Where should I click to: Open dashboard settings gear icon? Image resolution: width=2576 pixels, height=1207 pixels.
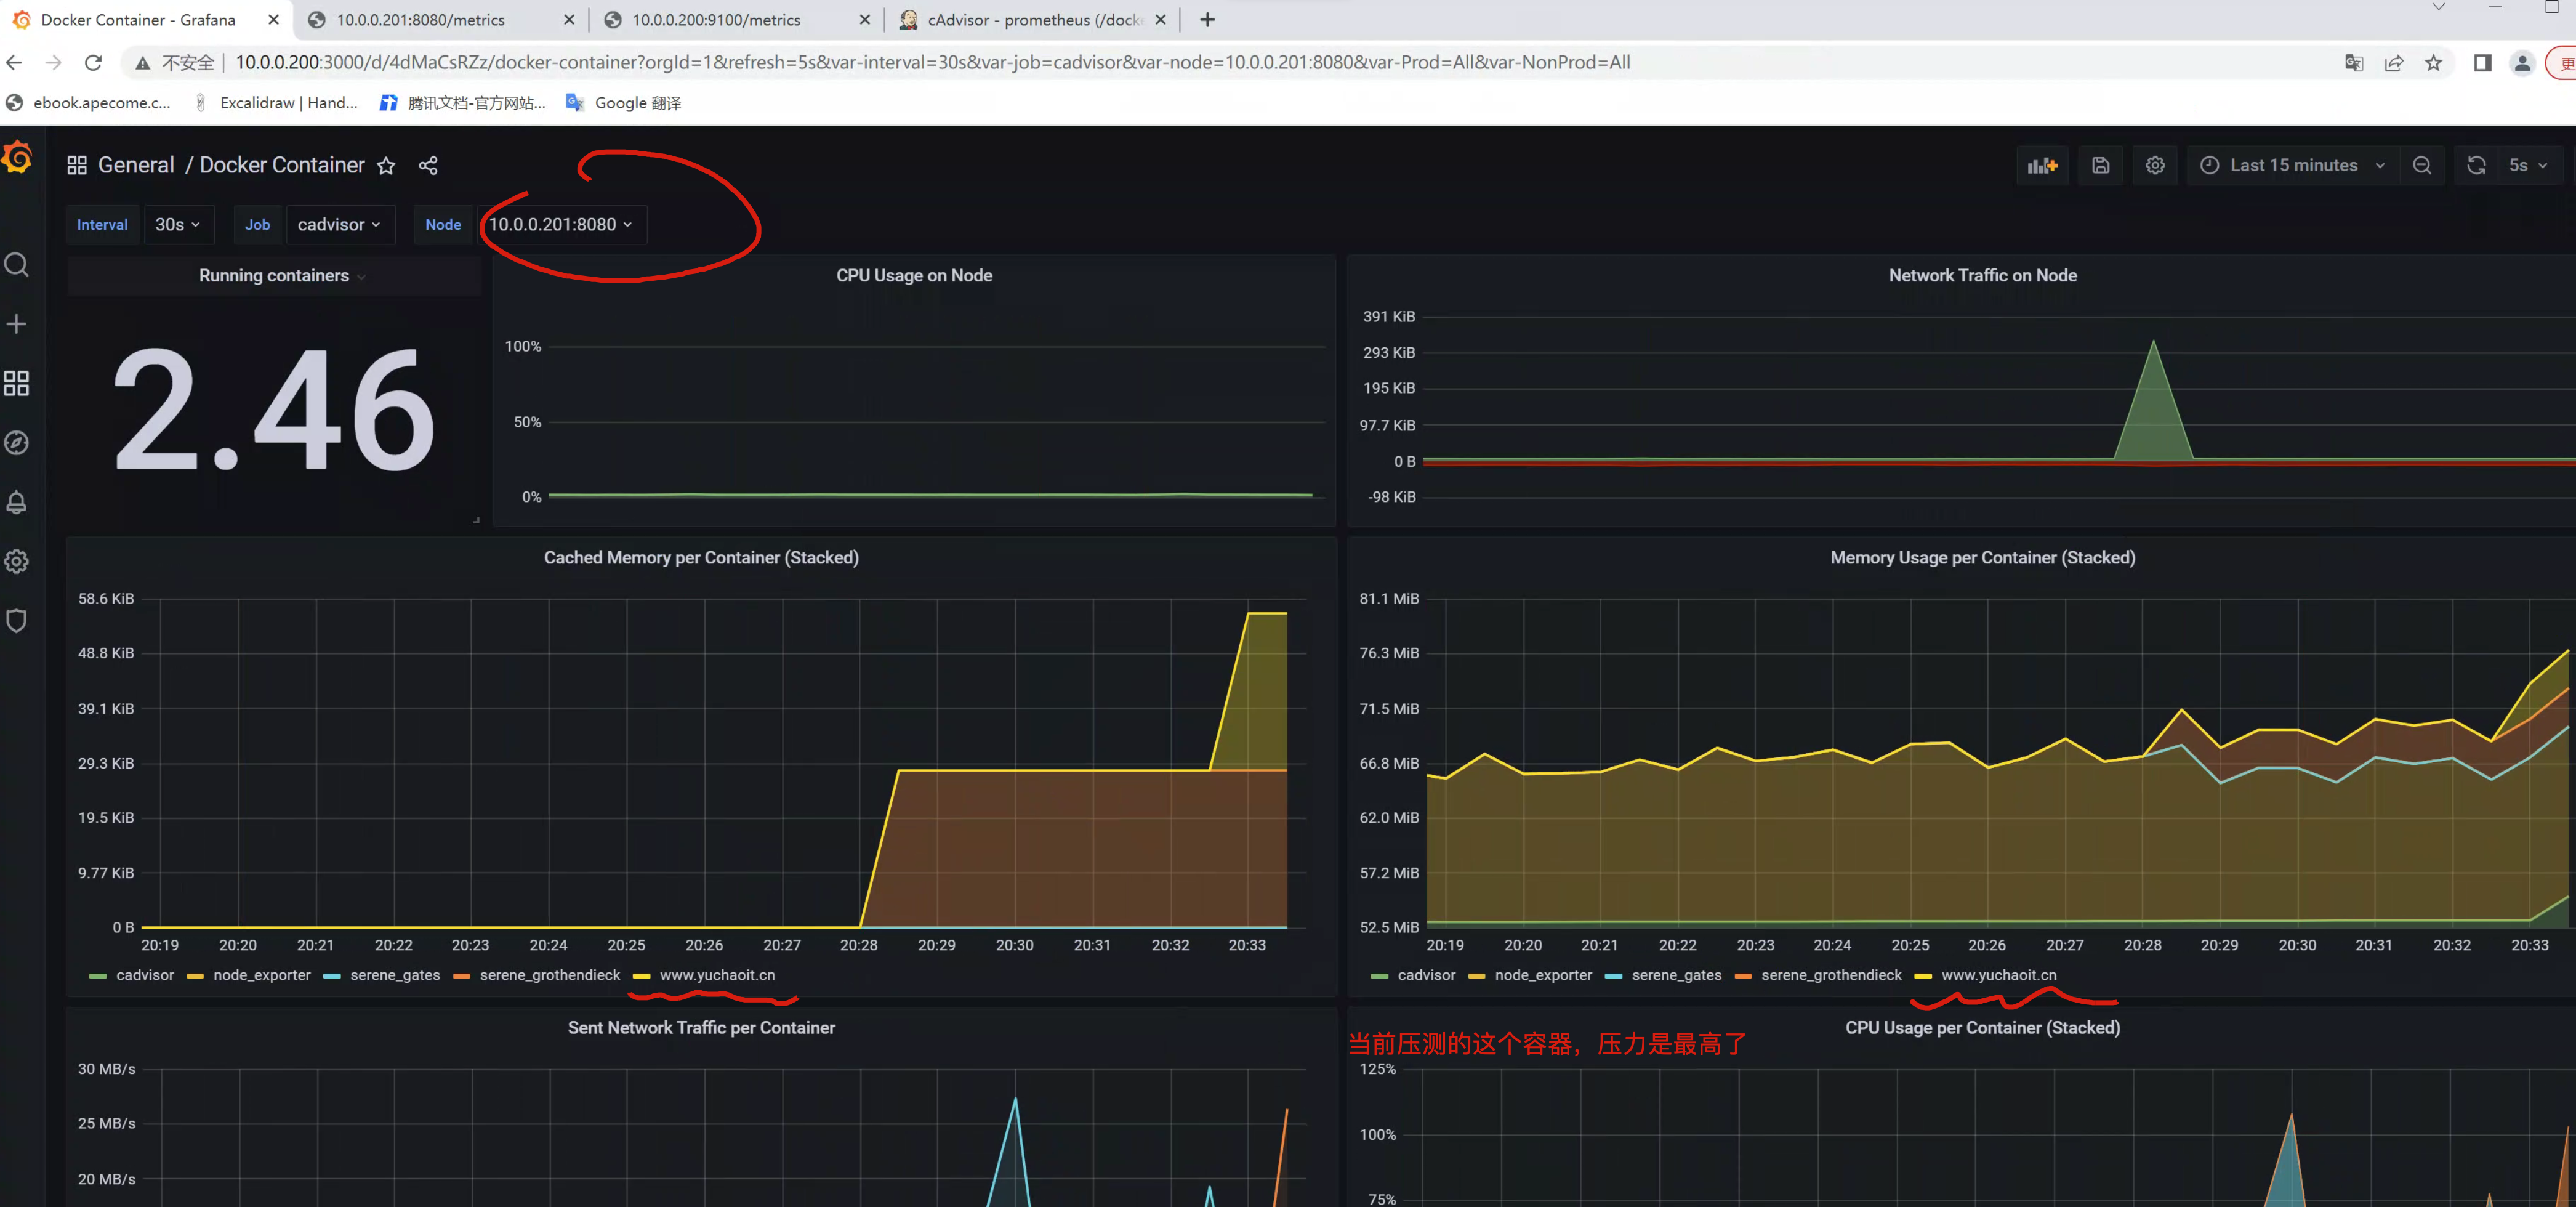[2155, 166]
